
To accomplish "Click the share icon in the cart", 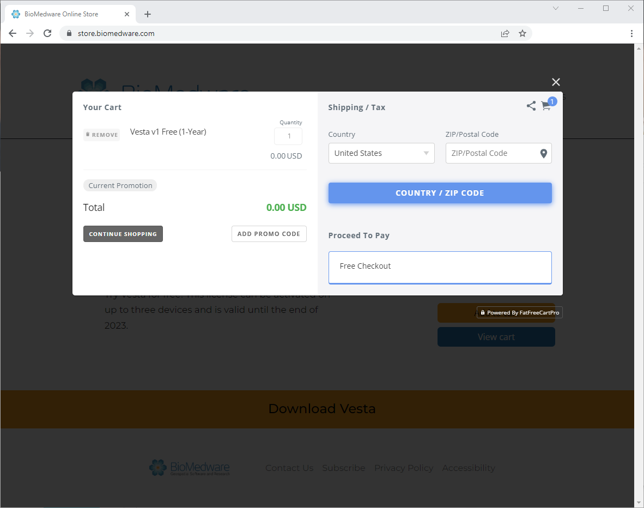I will tap(531, 106).
